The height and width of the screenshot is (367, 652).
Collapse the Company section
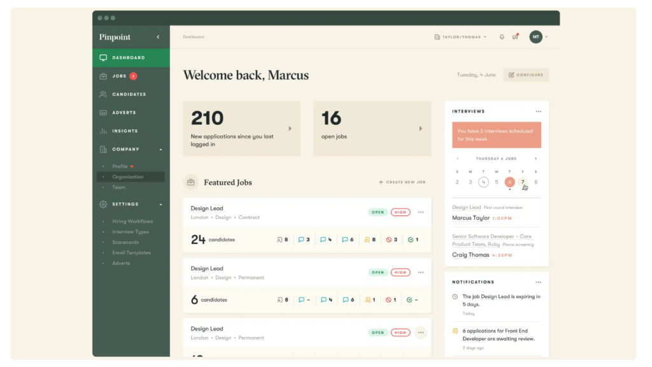click(161, 149)
